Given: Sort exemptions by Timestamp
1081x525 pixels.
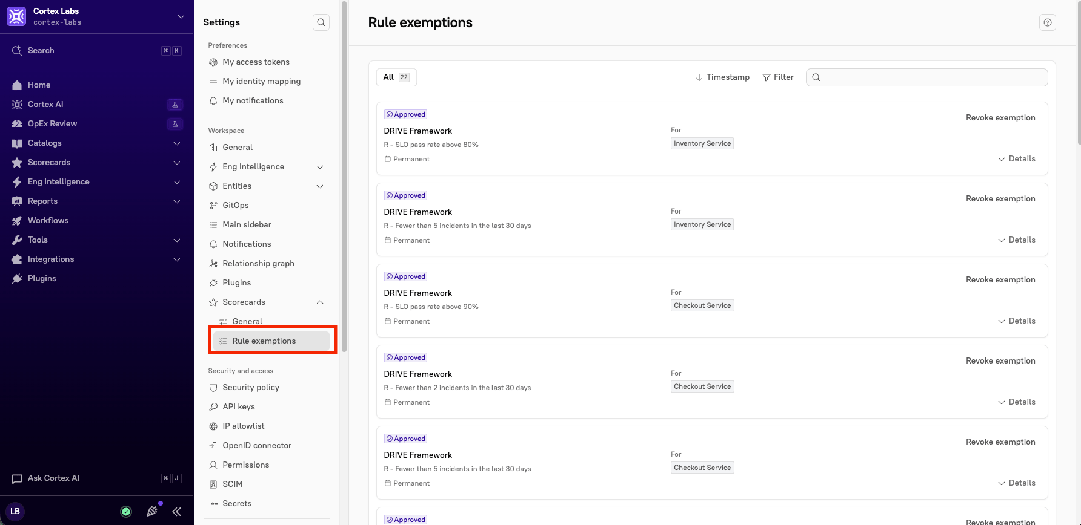Looking at the screenshot, I should pos(722,77).
